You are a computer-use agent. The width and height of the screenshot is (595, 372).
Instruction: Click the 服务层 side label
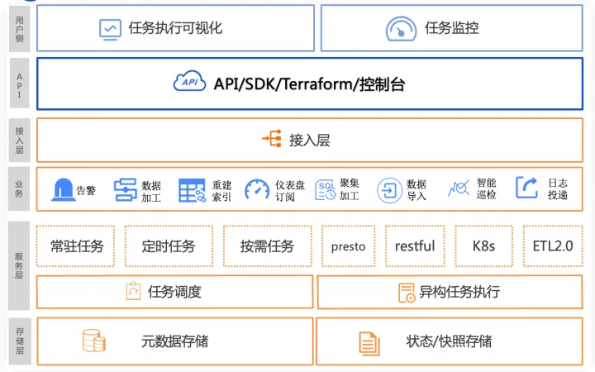[19, 265]
